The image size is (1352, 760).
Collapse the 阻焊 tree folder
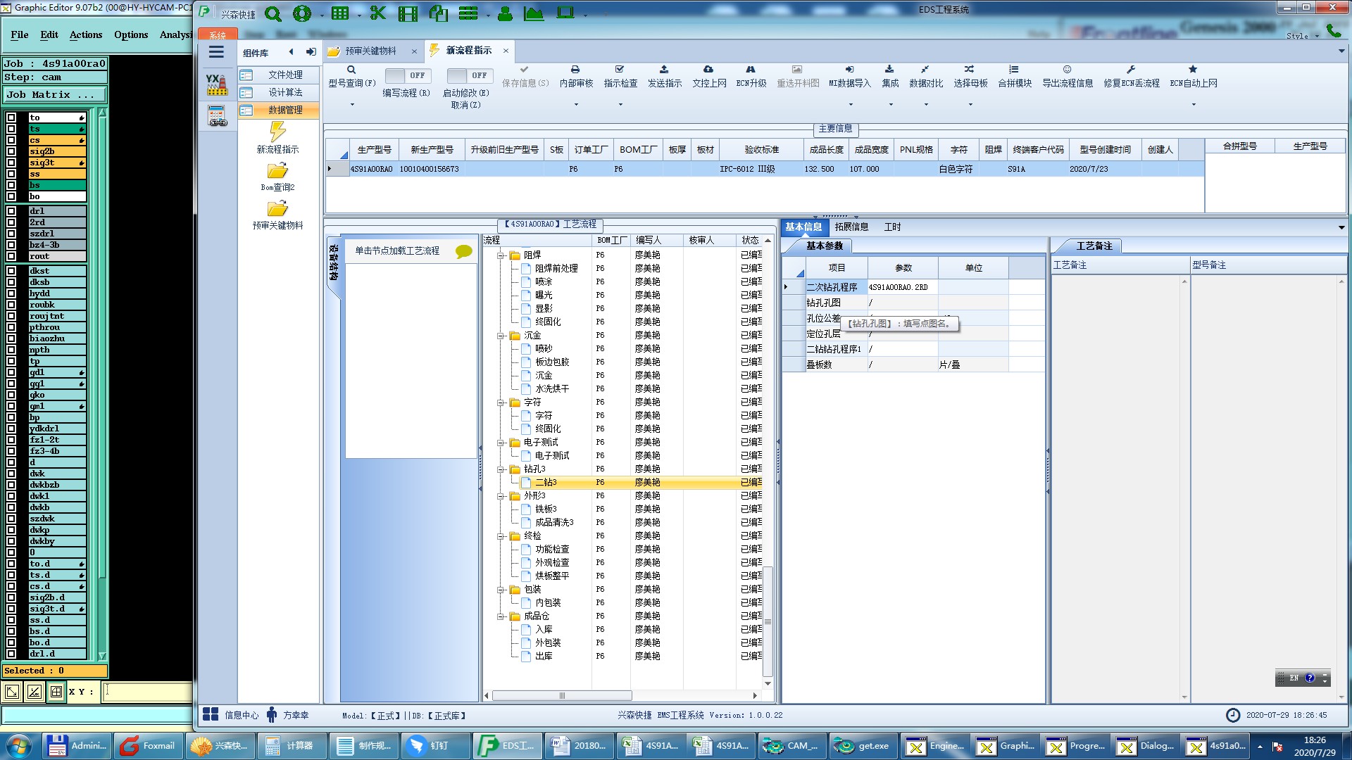pyautogui.click(x=501, y=255)
